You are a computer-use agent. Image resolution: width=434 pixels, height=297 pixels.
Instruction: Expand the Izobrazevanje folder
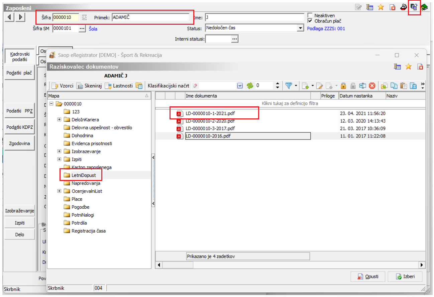click(60, 152)
